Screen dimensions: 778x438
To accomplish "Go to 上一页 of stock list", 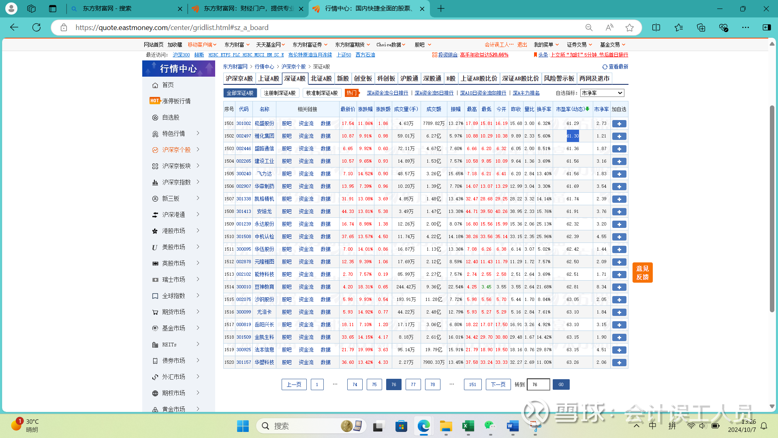I will pyautogui.click(x=294, y=384).
